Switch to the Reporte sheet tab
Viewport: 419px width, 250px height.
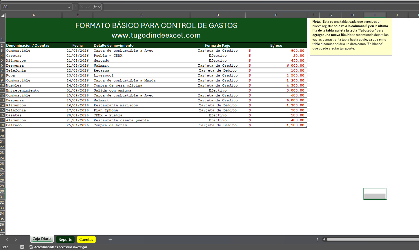65,240
